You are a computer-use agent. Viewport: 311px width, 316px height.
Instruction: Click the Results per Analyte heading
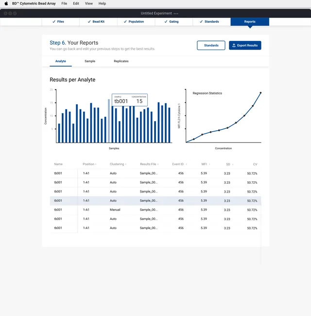72,80
